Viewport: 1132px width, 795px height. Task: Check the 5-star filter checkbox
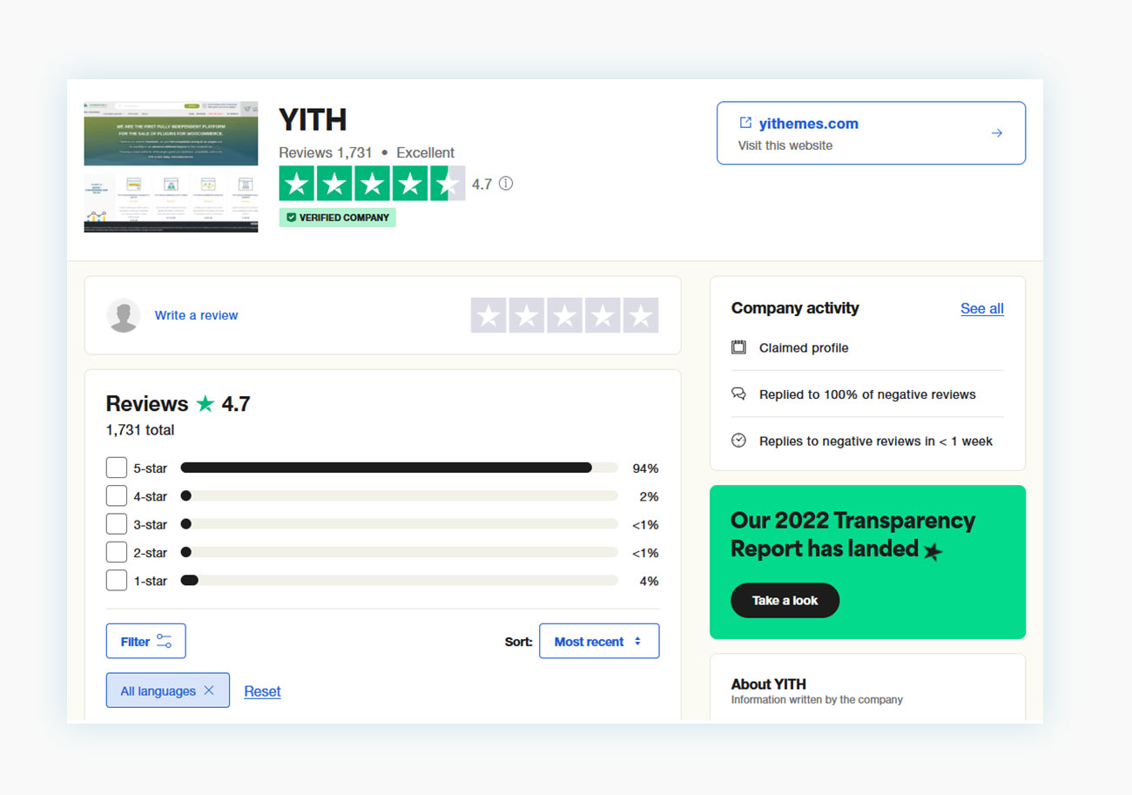click(117, 468)
